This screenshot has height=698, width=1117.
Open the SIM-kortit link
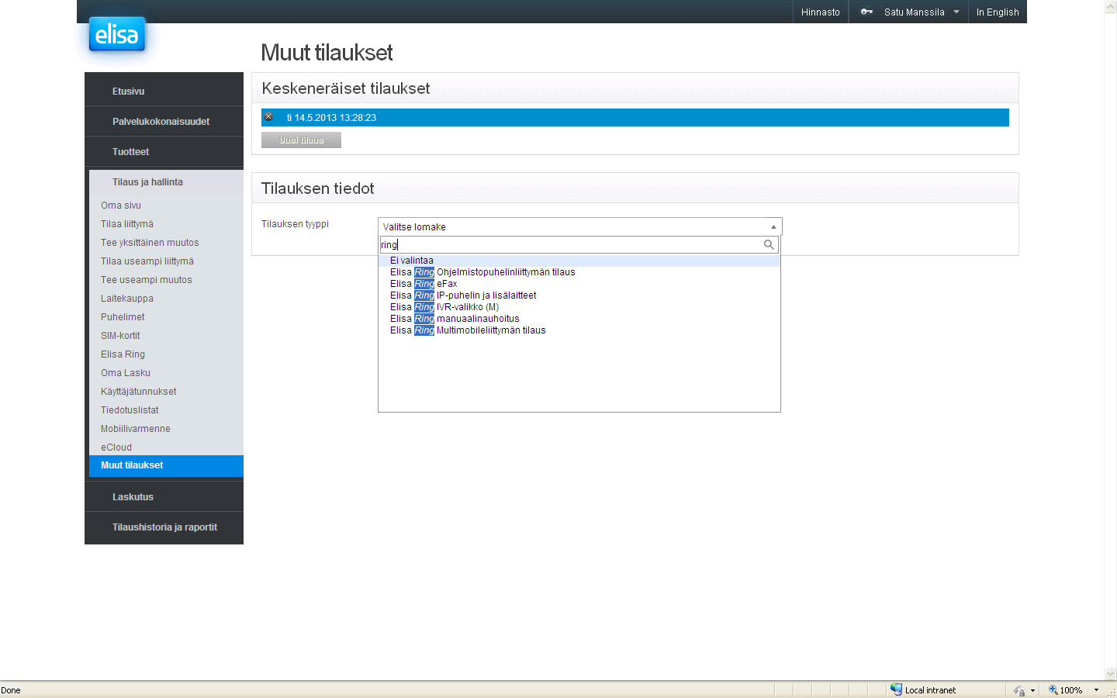coord(120,336)
